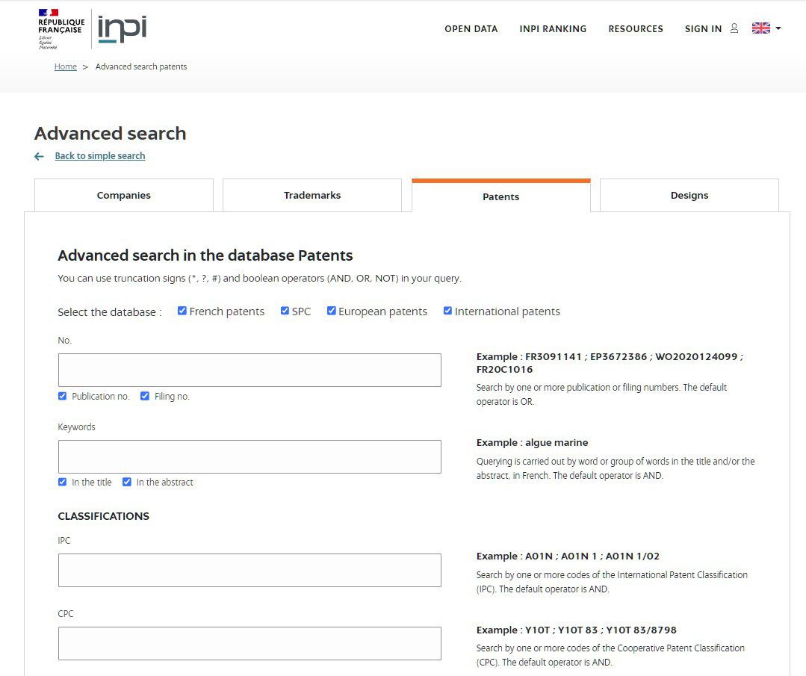Open the INPI RANKING menu
The height and width of the screenshot is (676, 806).
coord(553,29)
